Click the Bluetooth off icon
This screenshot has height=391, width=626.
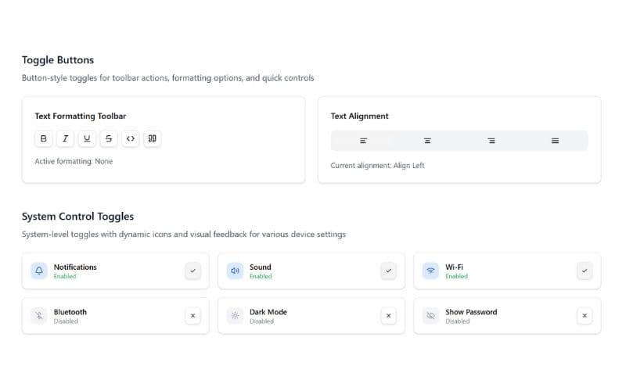click(x=39, y=316)
